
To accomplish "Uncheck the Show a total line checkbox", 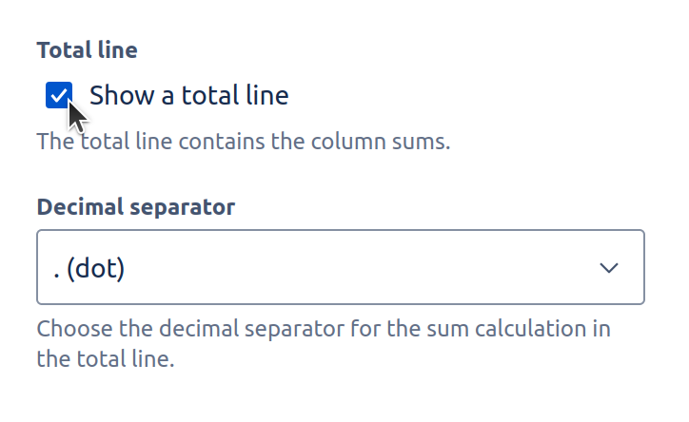I will pyautogui.click(x=59, y=95).
